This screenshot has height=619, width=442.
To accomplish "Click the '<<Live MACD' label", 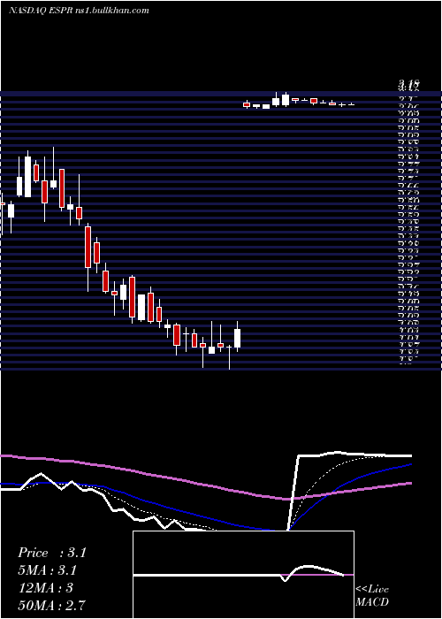I will [372, 595].
